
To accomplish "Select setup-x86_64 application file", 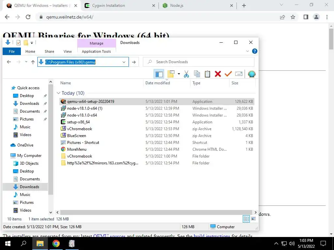I will (x=157, y=122).
